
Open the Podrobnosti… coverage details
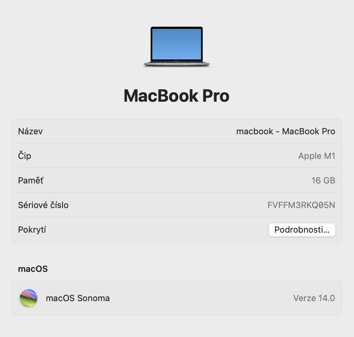coord(302,230)
